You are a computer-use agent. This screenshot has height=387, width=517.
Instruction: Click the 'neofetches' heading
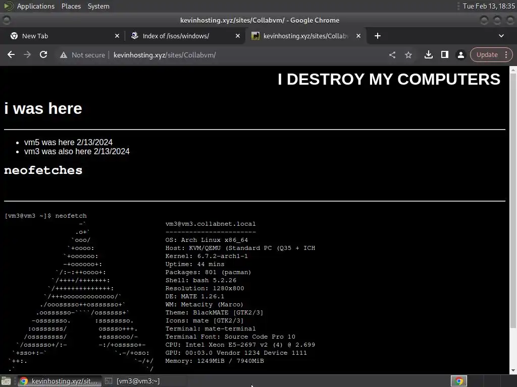(x=43, y=170)
